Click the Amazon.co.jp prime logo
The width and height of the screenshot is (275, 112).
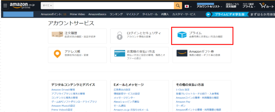point(22,6)
